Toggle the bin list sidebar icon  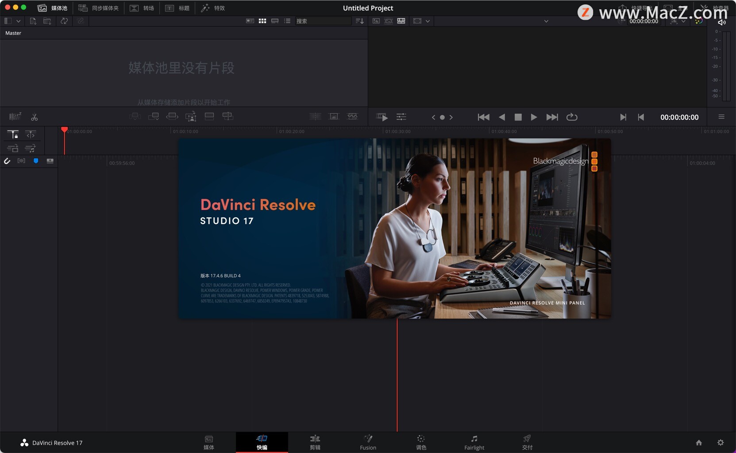click(x=8, y=21)
